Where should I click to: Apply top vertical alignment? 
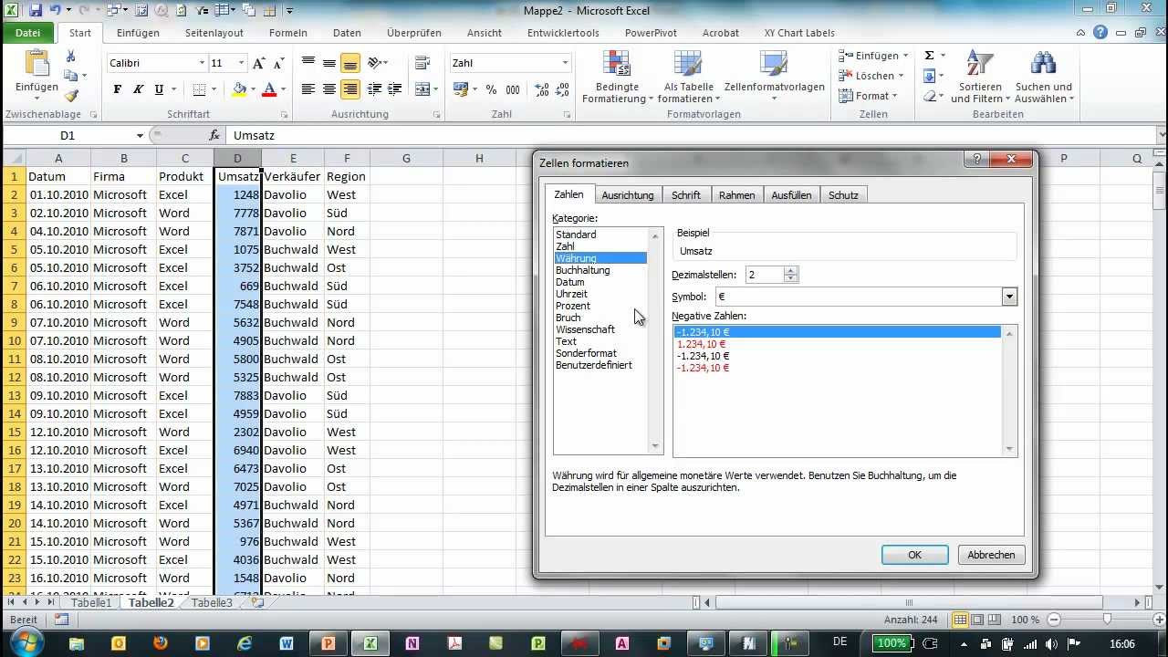point(308,63)
